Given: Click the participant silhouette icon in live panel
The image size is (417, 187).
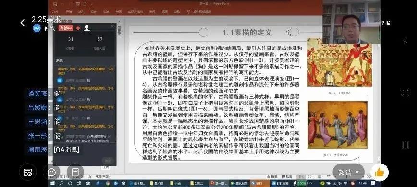Looking at the screenshot, I should pos(86,28).
